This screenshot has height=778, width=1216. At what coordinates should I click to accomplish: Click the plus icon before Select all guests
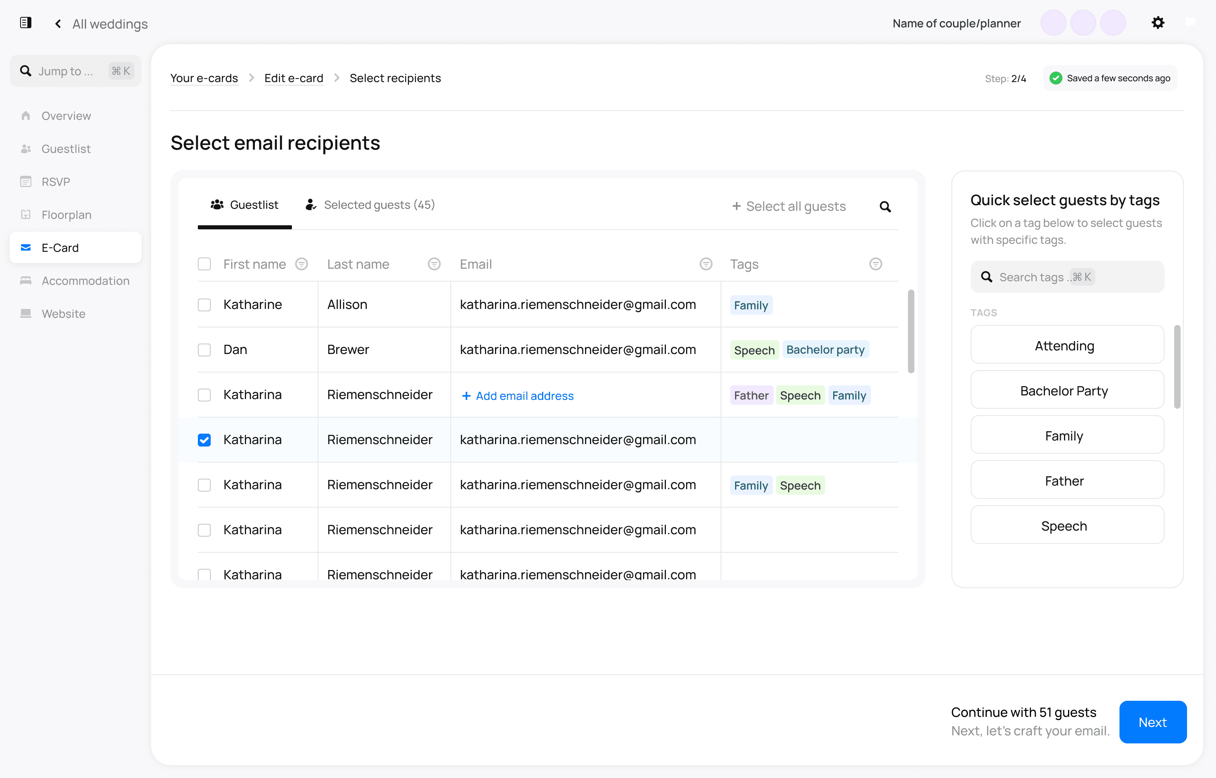point(737,206)
